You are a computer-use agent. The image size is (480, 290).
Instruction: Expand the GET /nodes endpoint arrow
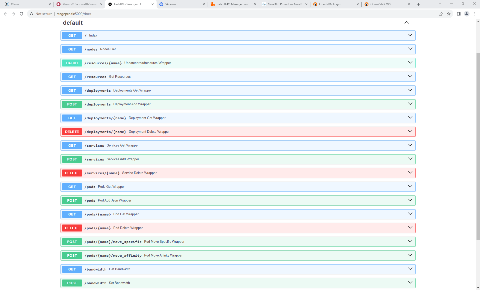(410, 49)
